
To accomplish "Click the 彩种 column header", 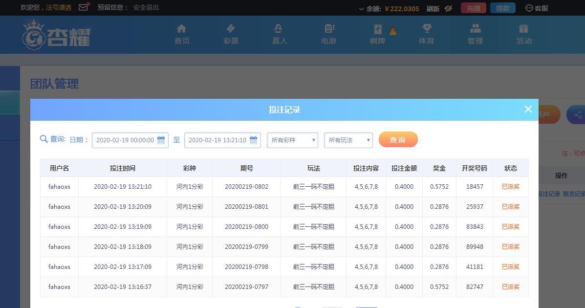I will coord(190,168).
